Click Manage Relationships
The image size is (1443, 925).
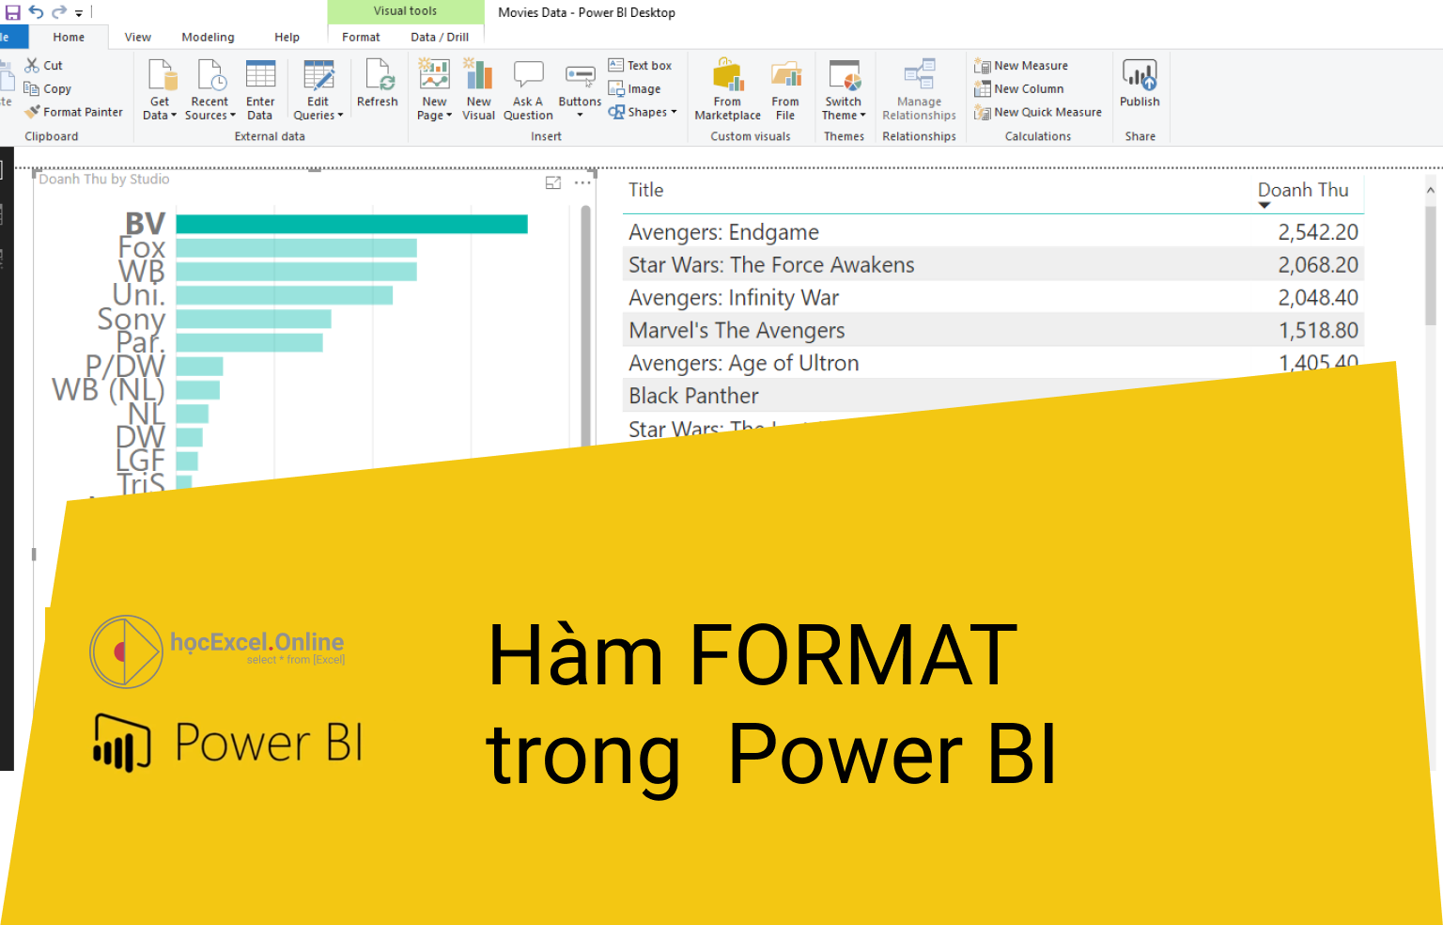(x=919, y=89)
